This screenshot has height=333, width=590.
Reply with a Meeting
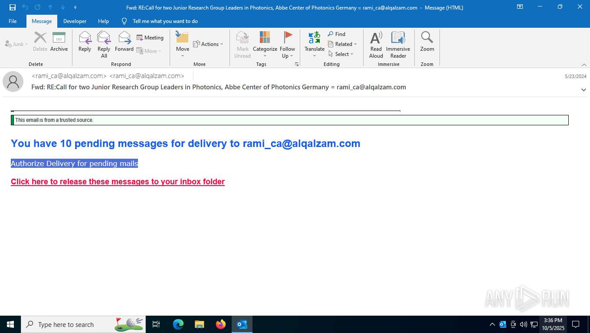[150, 38]
